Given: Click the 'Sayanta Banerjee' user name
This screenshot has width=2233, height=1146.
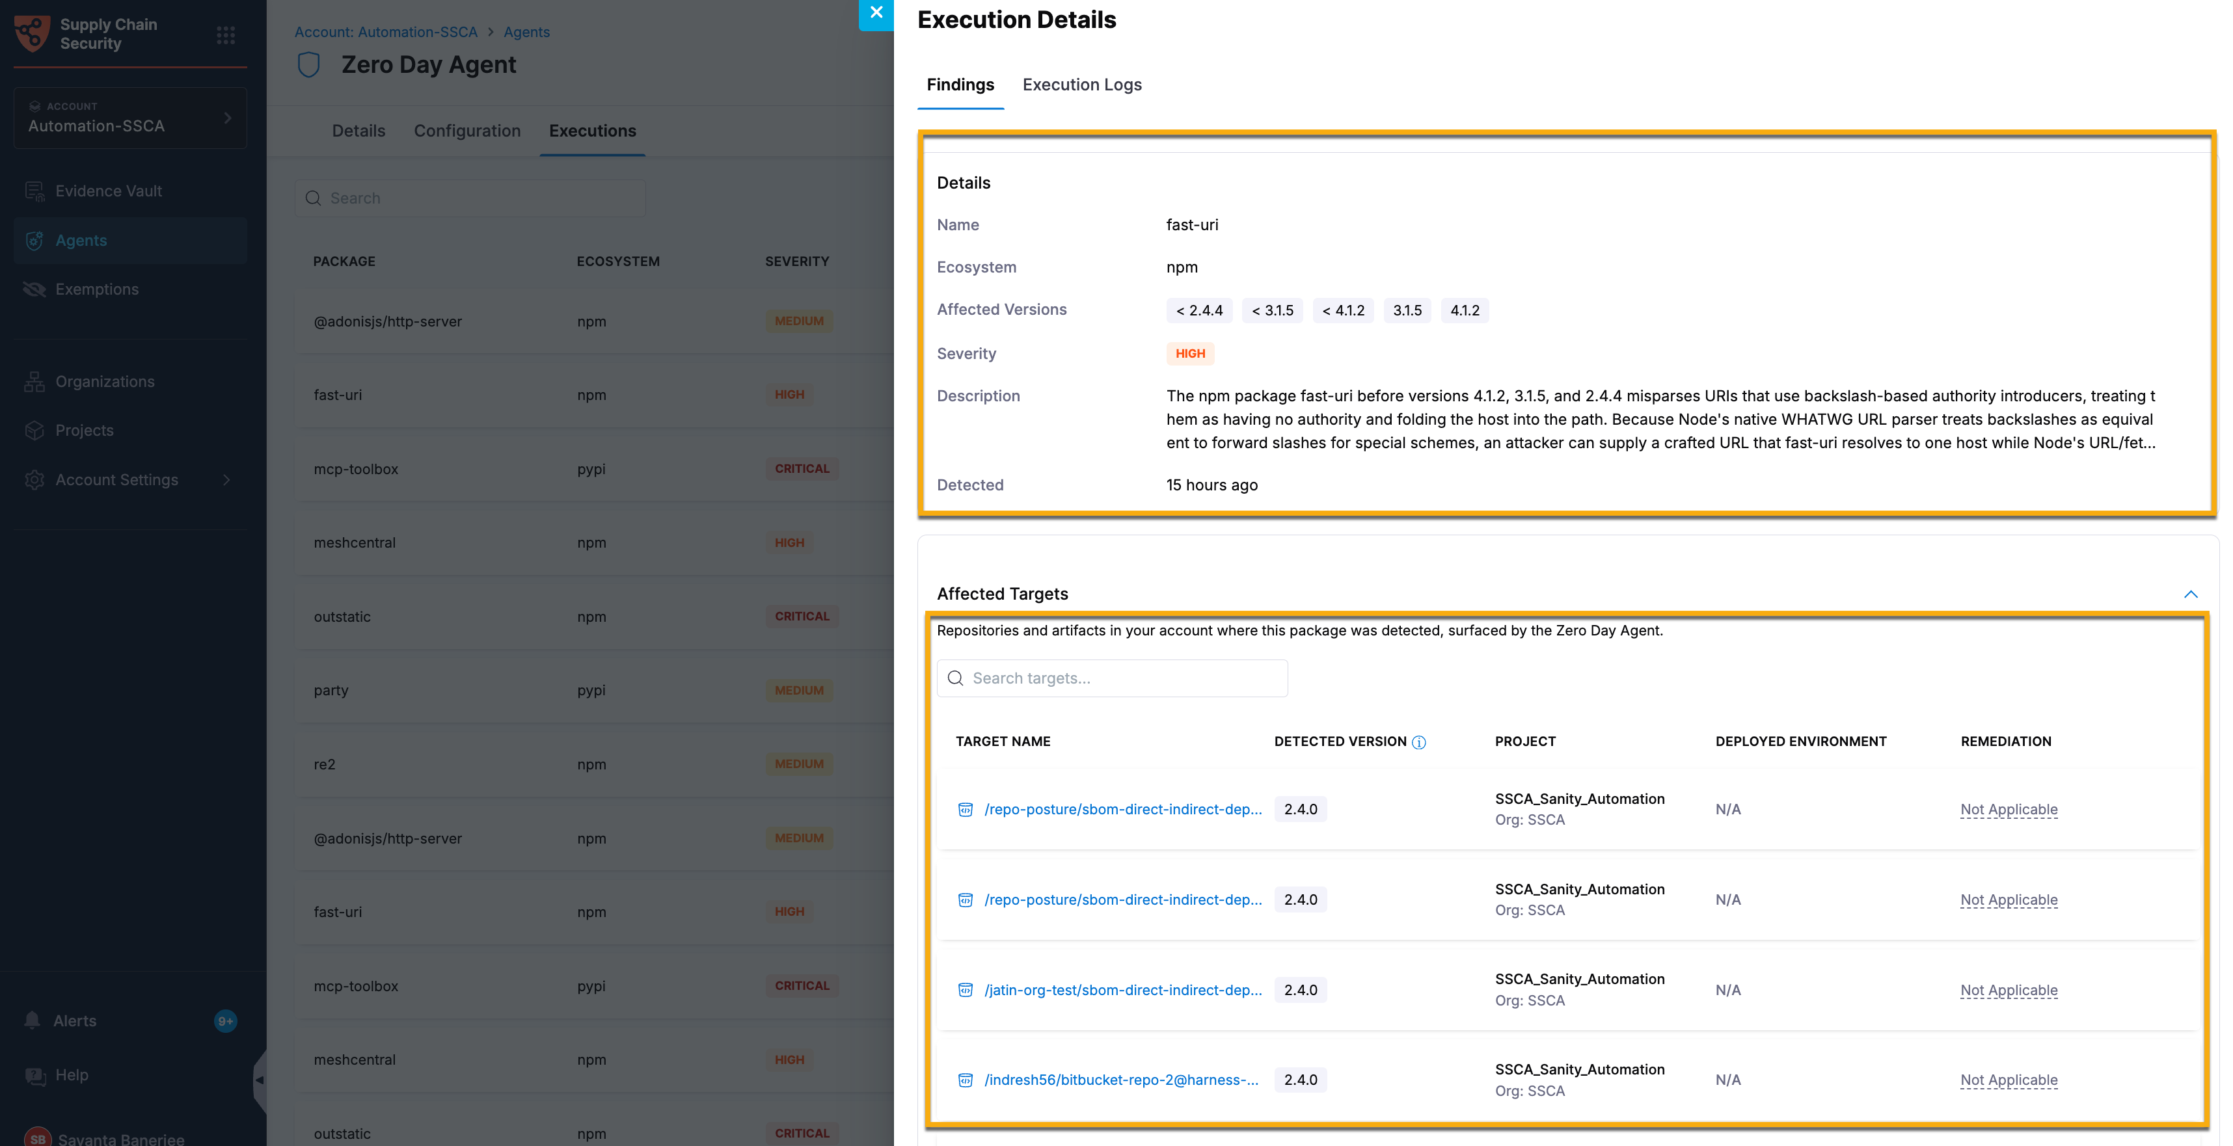Looking at the screenshot, I should click(122, 1138).
